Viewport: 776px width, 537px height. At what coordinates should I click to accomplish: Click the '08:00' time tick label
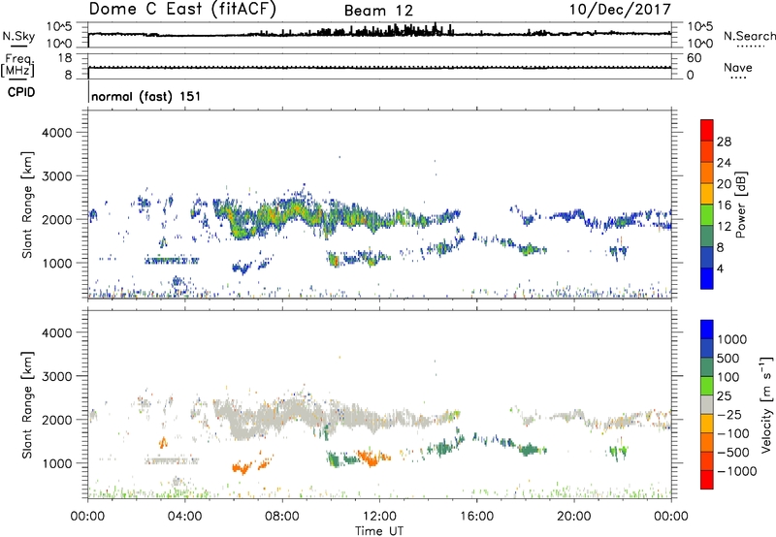pos(282,517)
